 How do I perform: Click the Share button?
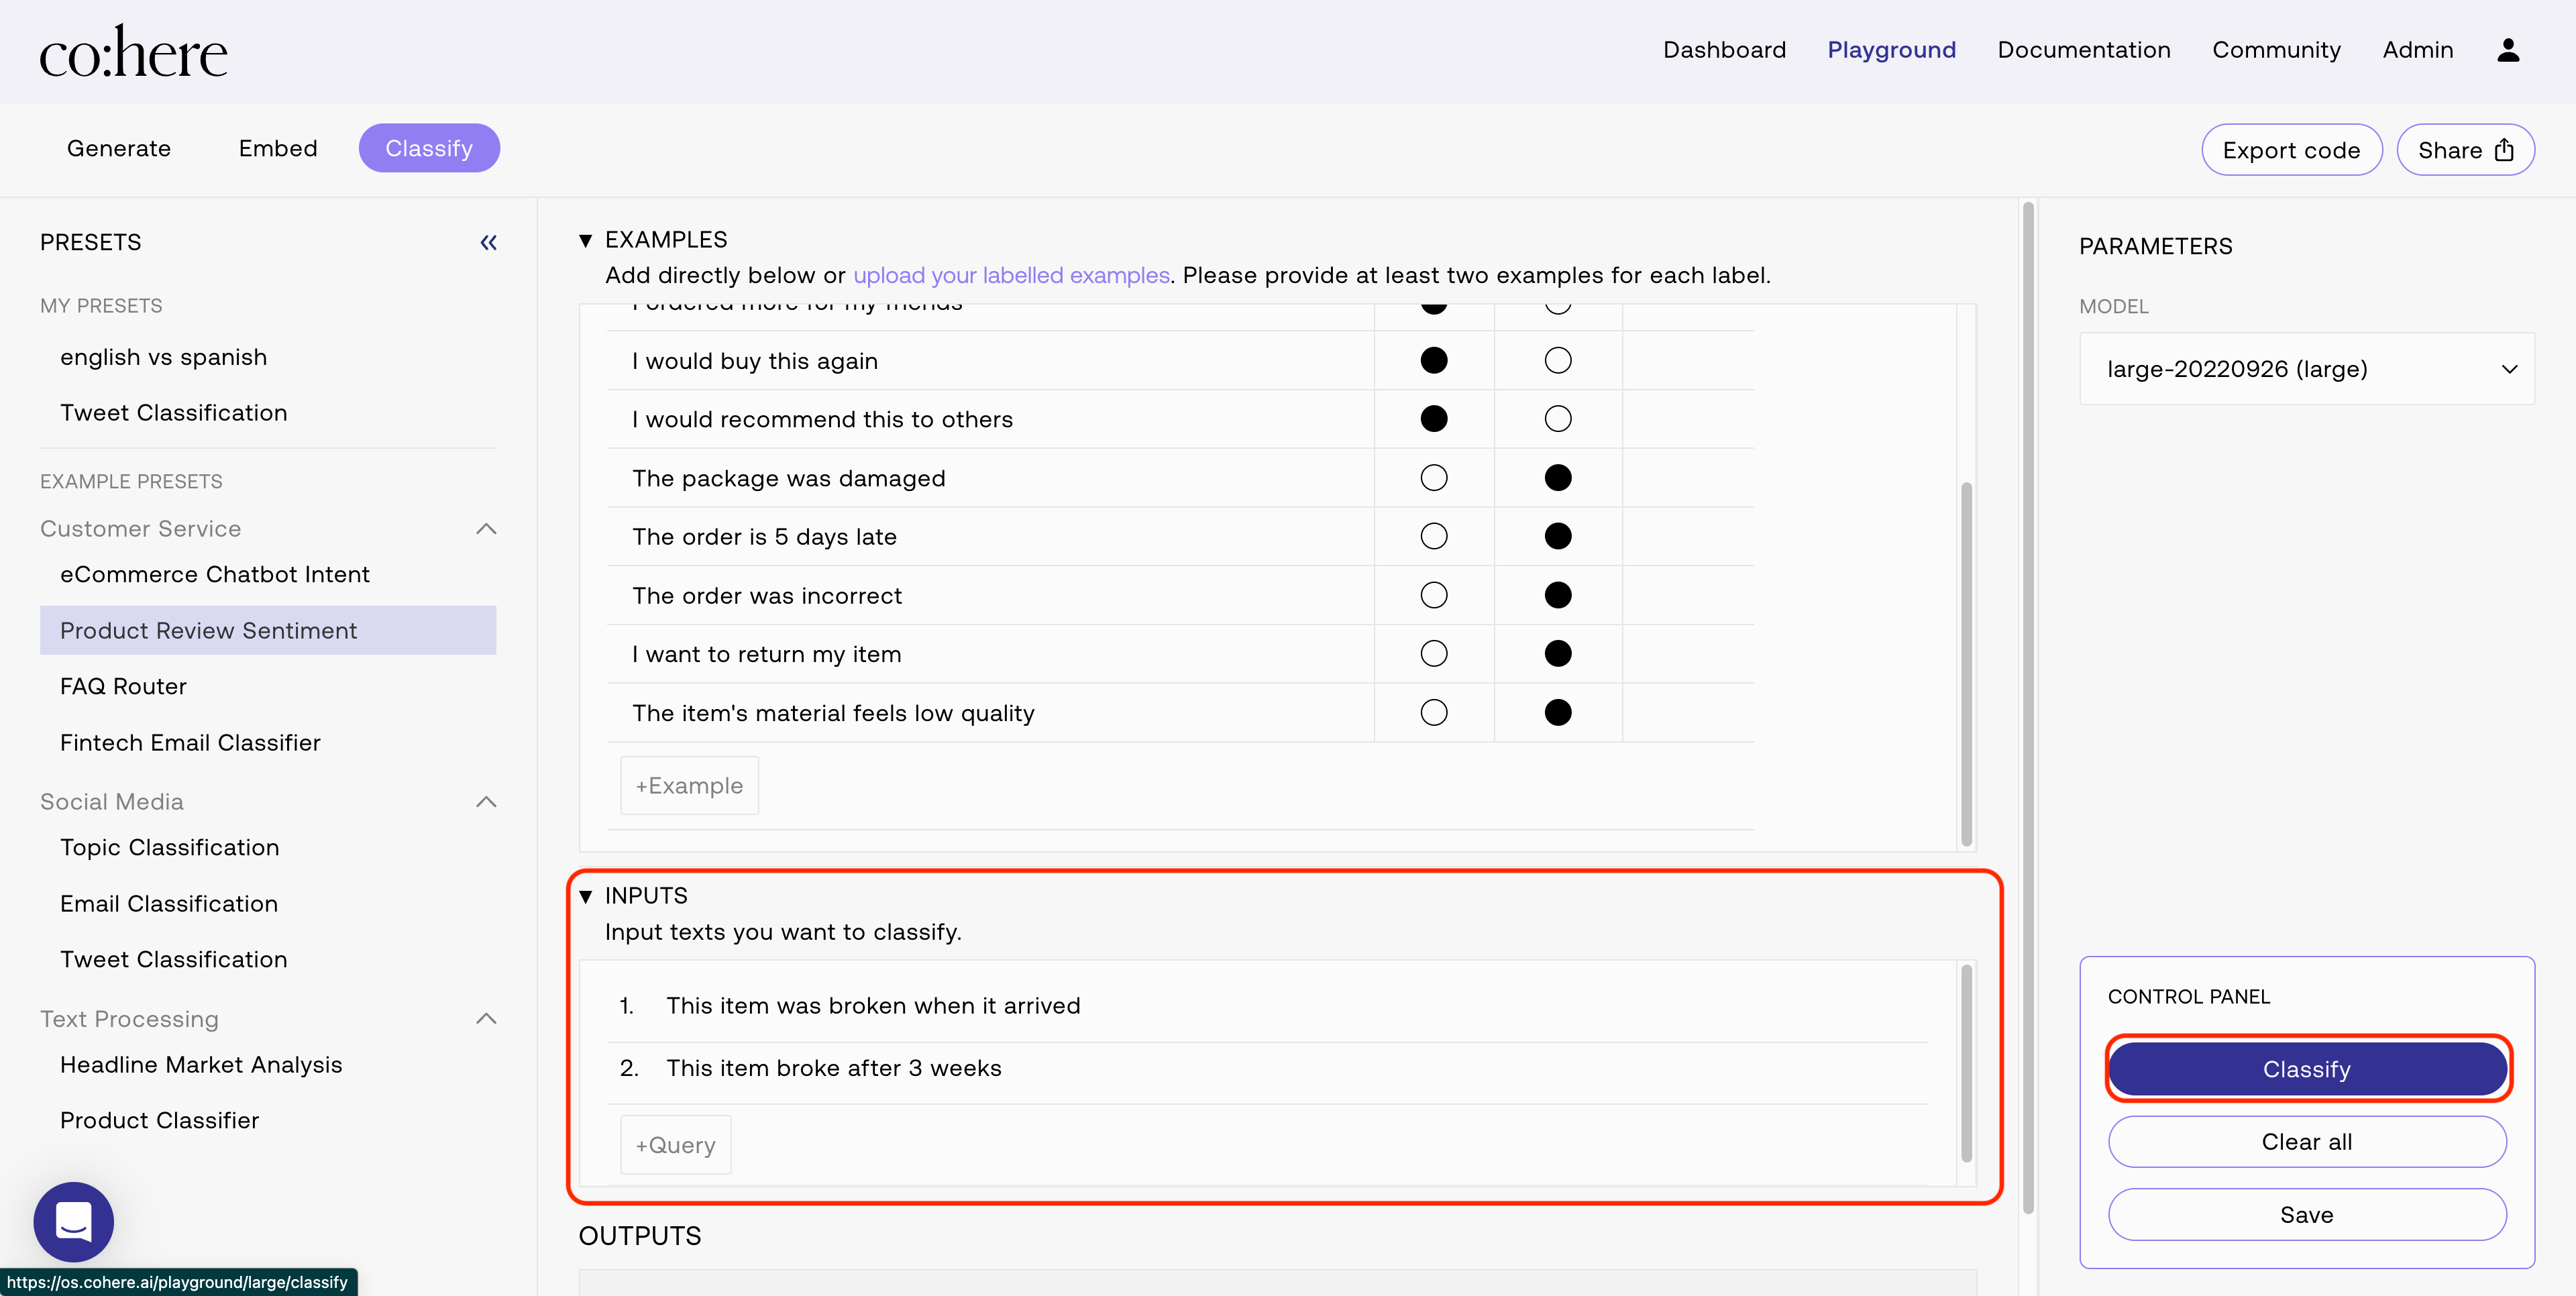click(x=2464, y=150)
